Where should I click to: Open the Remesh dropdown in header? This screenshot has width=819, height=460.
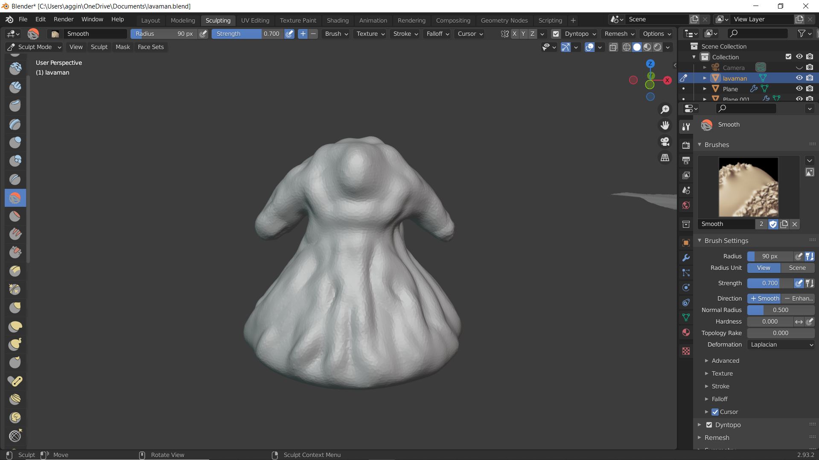point(619,34)
